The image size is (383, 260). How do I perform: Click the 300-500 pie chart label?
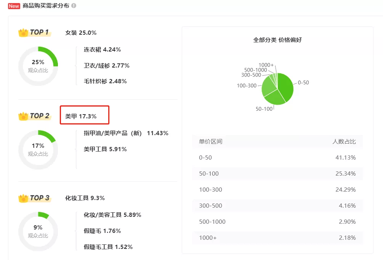pos(251,75)
